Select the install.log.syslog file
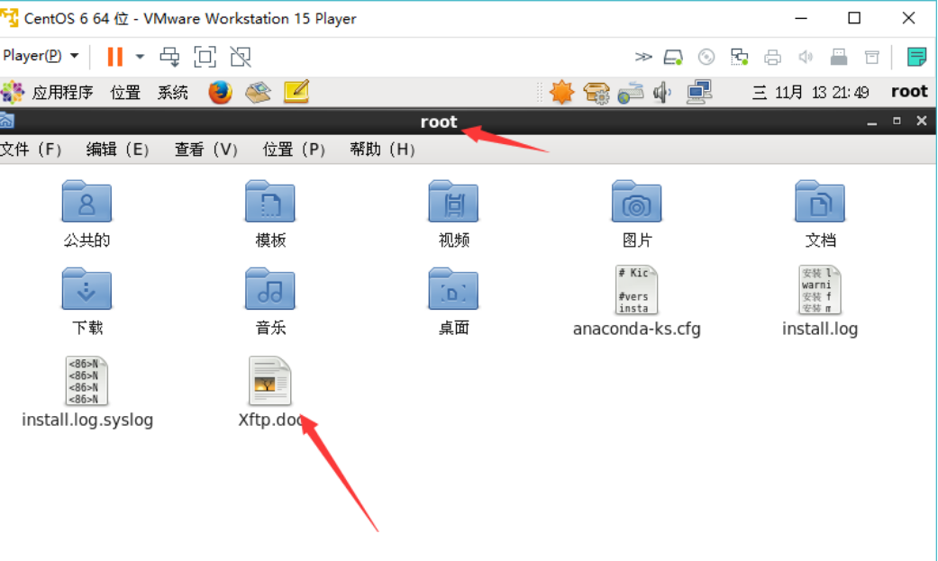 point(87,393)
